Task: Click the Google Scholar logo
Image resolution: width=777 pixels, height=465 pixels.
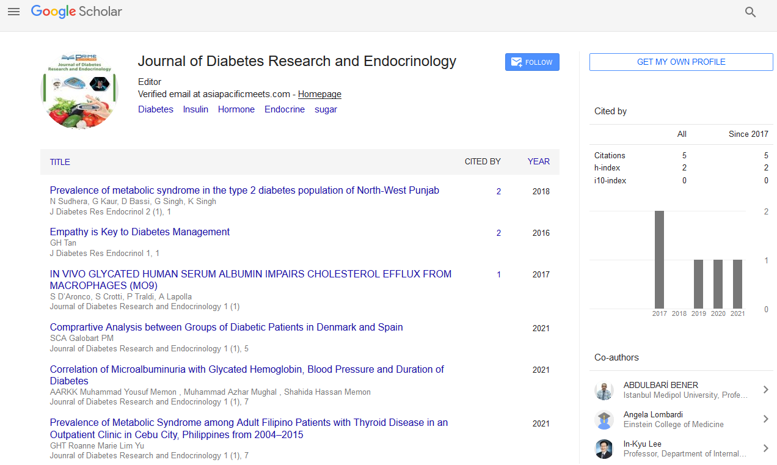Action: [x=76, y=12]
